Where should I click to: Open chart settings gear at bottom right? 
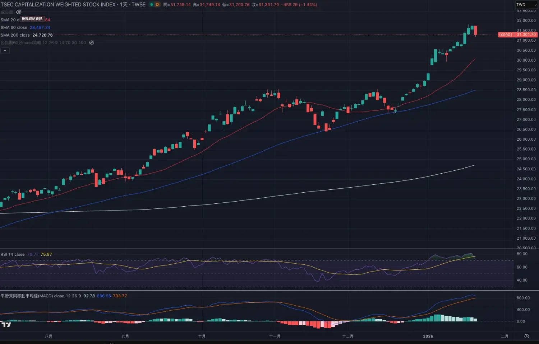point(526,336)
